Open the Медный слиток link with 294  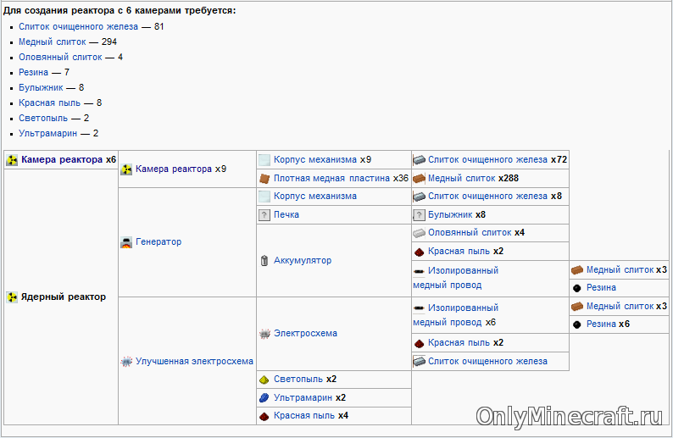tap(52, 42)
